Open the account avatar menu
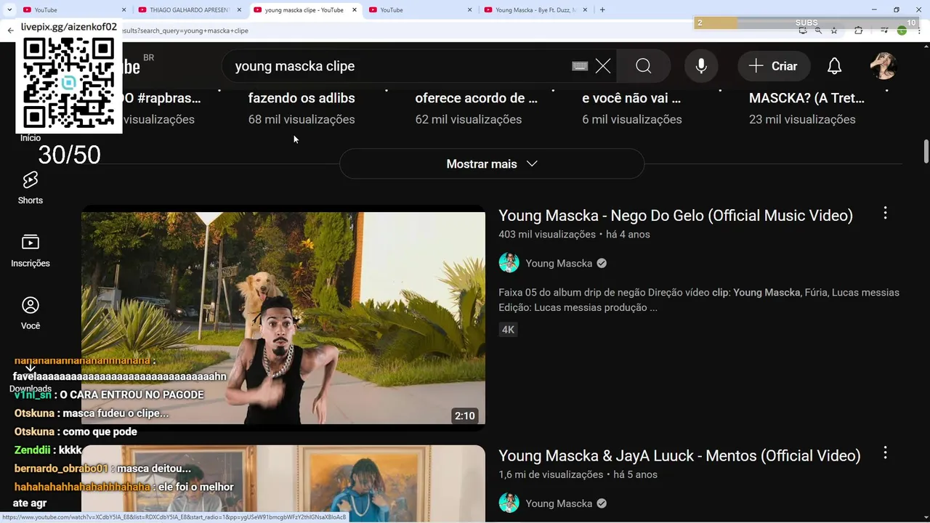Viewport: 930px width, 523px height. pyautogui.click(x=883, y=66)
